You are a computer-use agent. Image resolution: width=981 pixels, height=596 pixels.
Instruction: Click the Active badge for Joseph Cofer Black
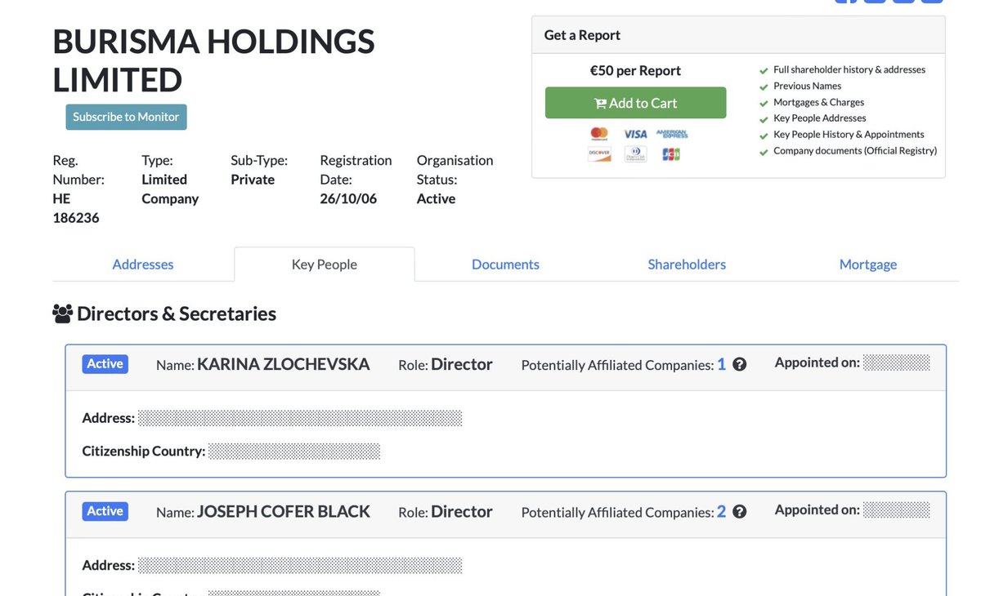pyautogui.click(x=105, y=511)
